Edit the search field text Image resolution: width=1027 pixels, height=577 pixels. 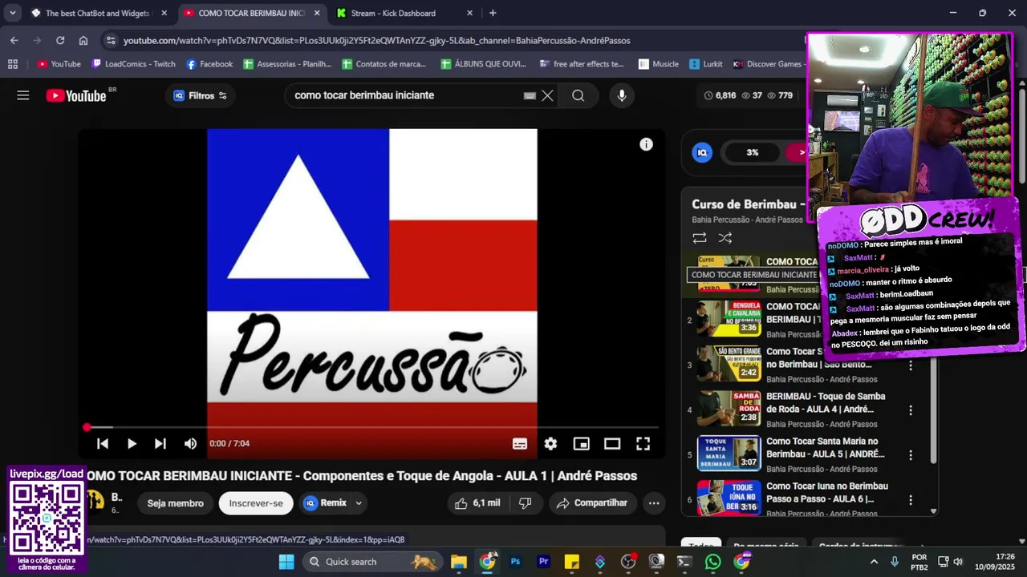(405, 95)
